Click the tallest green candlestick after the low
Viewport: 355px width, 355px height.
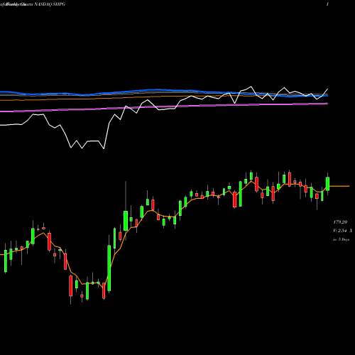point(109,268)
